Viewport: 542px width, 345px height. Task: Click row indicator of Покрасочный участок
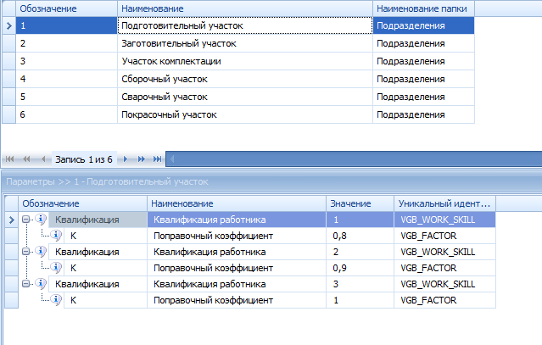coord(8,114)
